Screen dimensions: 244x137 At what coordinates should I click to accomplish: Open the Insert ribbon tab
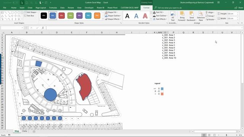point(22,8)
